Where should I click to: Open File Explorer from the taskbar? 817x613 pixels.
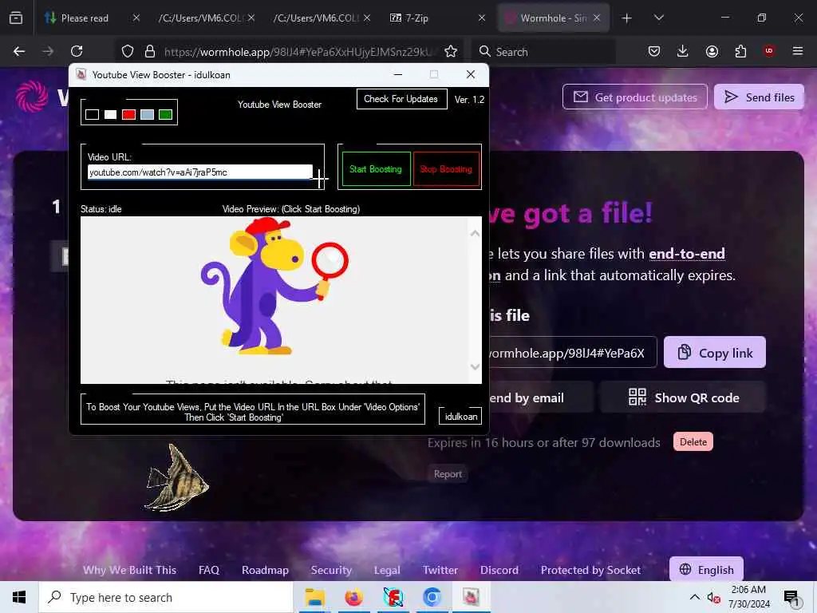(x=314, y=597)
